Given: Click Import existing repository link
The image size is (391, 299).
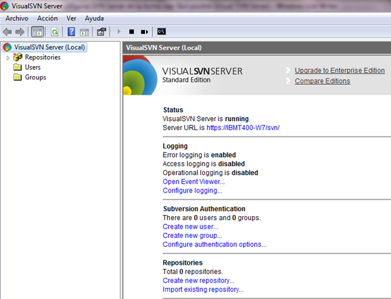Looking at the screenshot, I should [203, 290].
